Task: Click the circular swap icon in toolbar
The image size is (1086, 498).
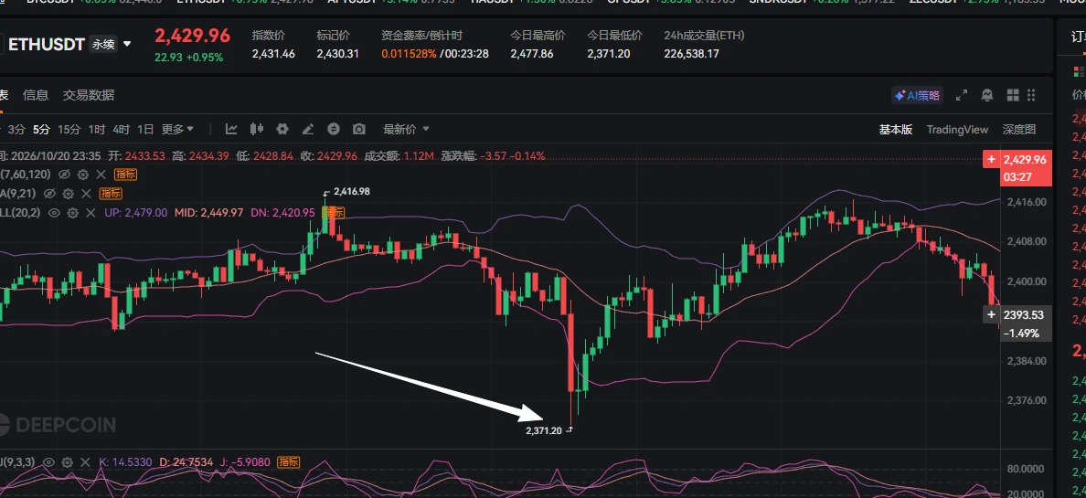Action: (334, 129)
